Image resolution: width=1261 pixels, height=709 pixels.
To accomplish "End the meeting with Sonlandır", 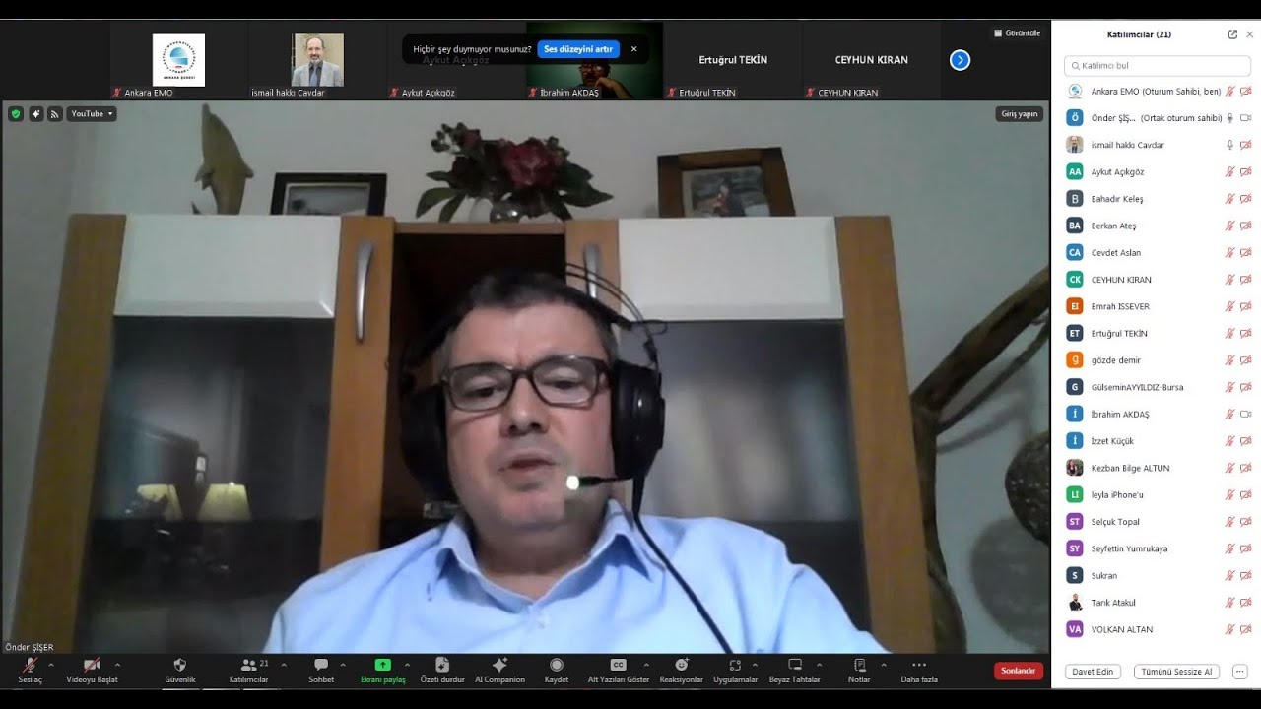I will (x=1019, y=671).
